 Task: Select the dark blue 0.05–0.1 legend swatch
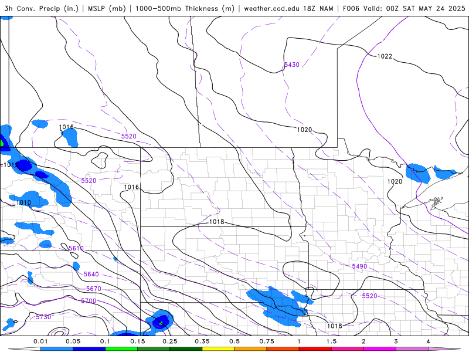coord(89,349)
